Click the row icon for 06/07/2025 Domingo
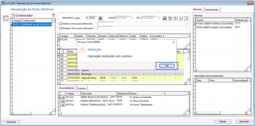The width and height of the screenshot is (255, 126). point(61,74)
